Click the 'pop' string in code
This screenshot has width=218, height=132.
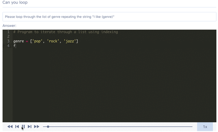(37, 41)
